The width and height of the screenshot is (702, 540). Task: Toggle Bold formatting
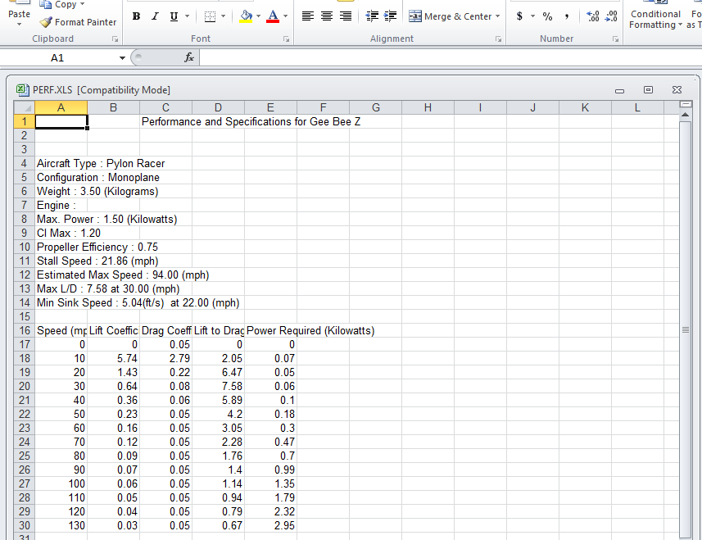tap(136, 16)
